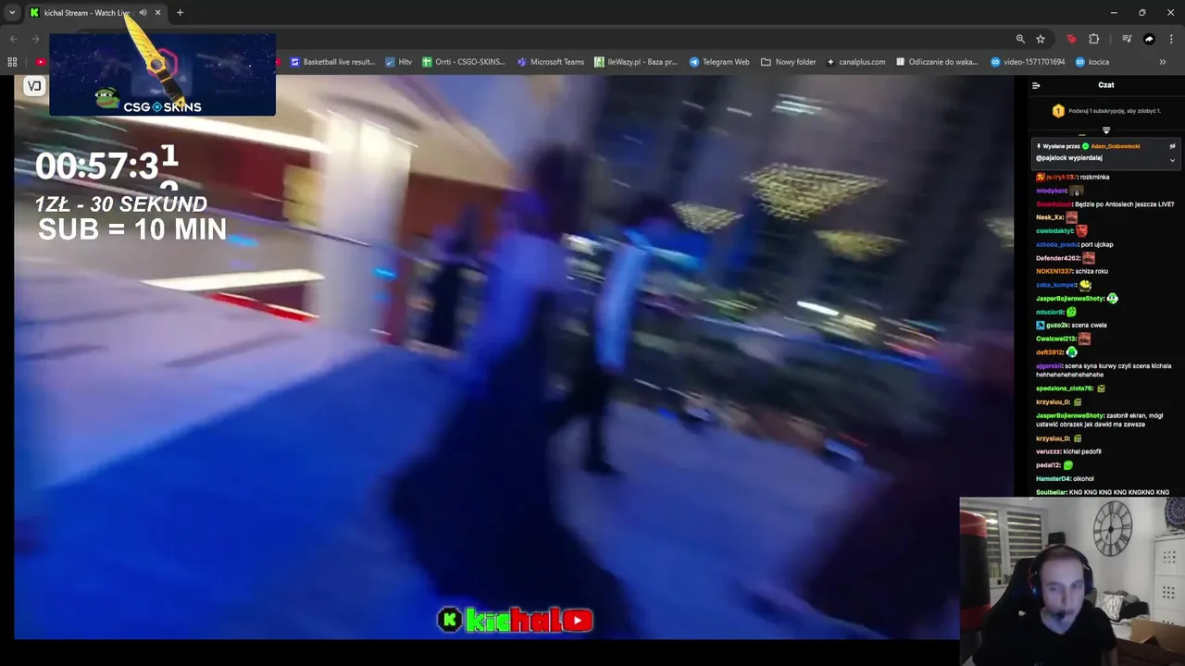
Task: Close the kichal Stream tab
Action: [157, 13]
